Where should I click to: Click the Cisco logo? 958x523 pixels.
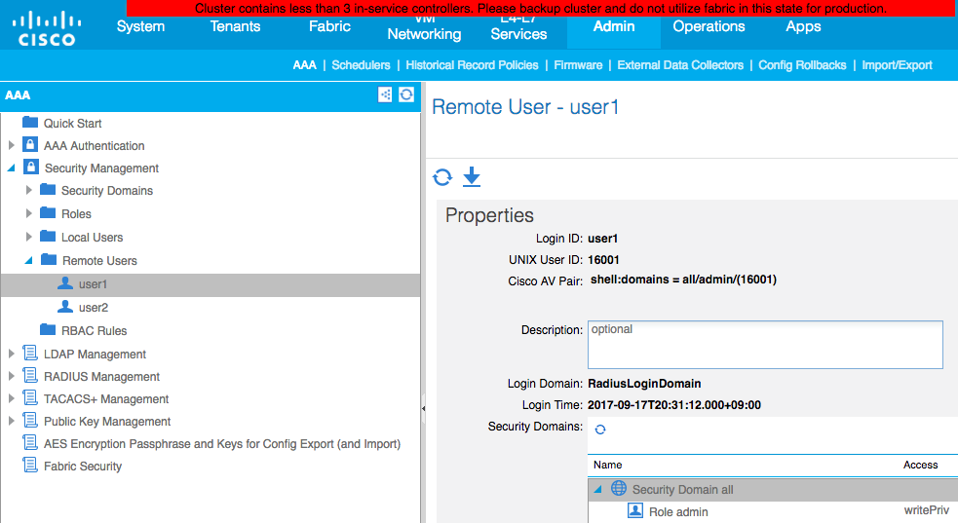[47, 30]
